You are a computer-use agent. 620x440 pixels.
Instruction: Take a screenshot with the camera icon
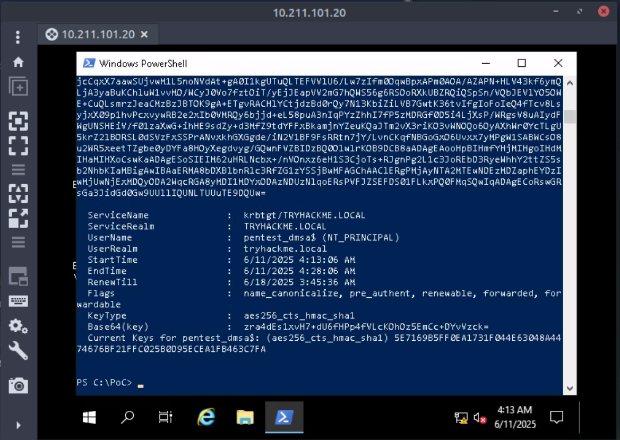pyautogui.click(x=18, y=385)
